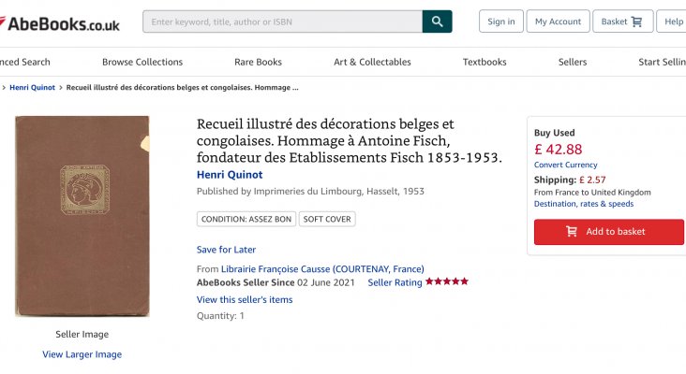Viewport: 686px width, 374px height.
Task: Click cart icon on Add to basket
Action: point(572,231)
